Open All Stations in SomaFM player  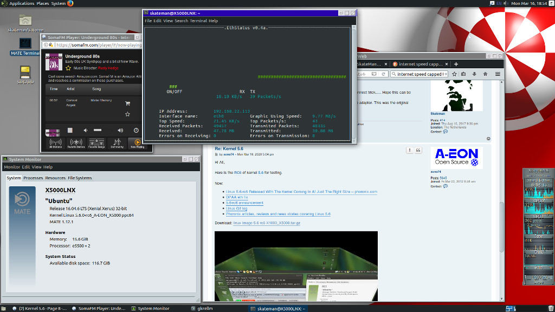(x=56, y=143)
